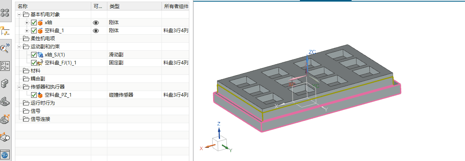This screenshot has width=465, height=161.
Task: Select the 空料盘_FJ(1)_1 tree item
Action: click(x=61, y=63)
